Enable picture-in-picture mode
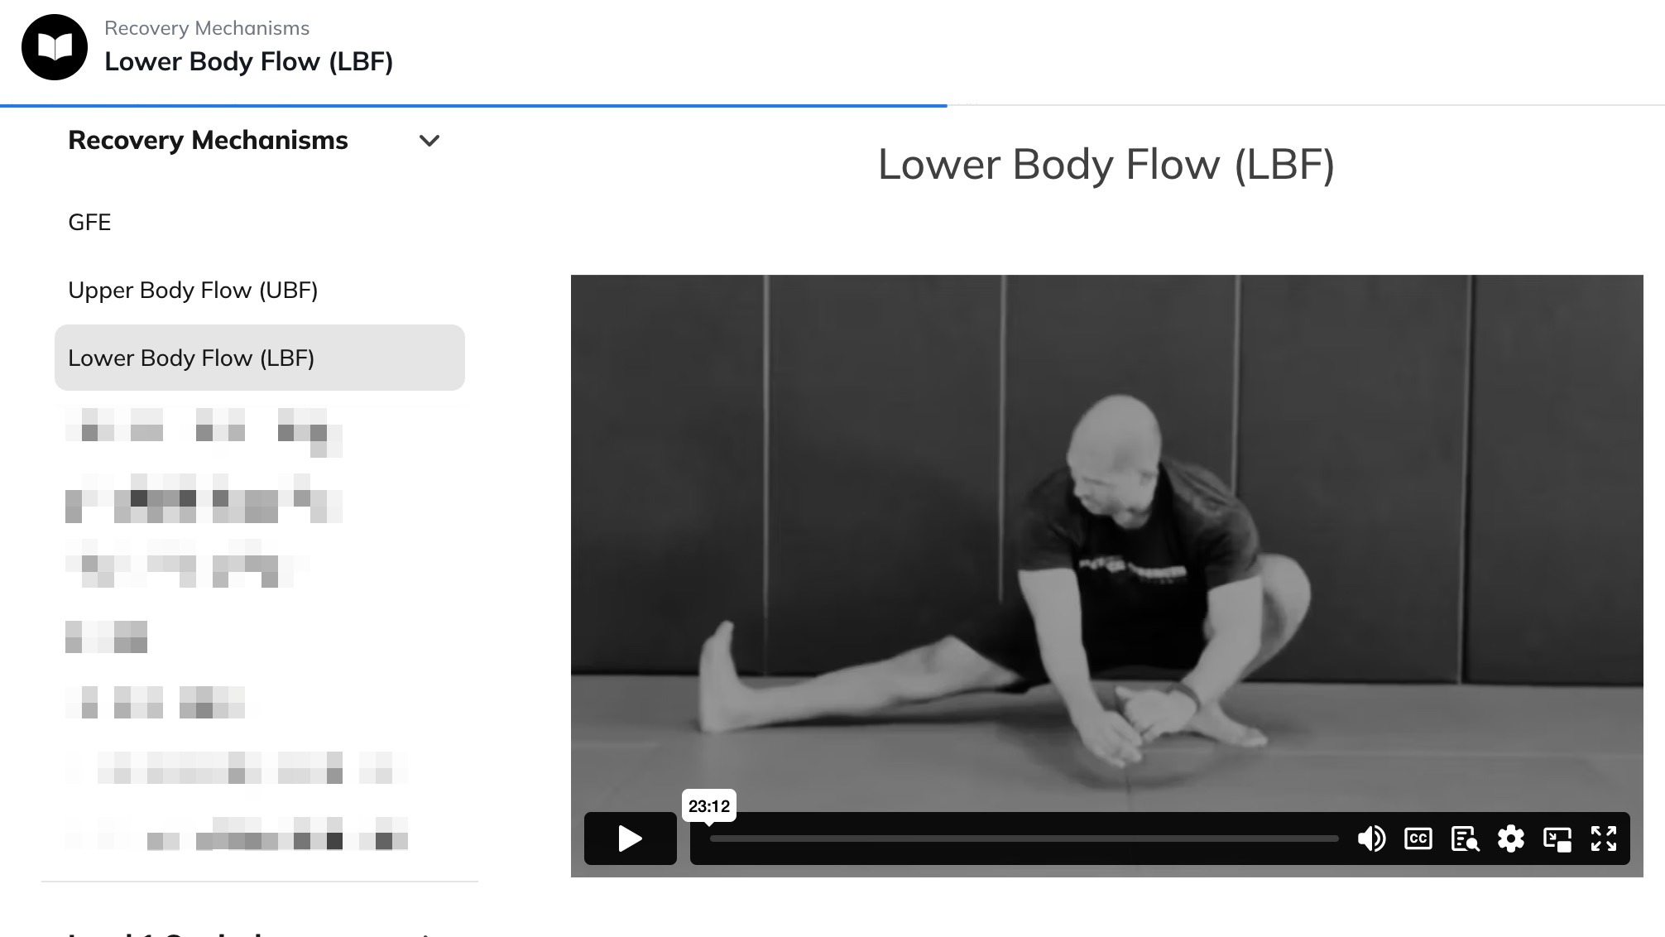 click(1557, 838)
